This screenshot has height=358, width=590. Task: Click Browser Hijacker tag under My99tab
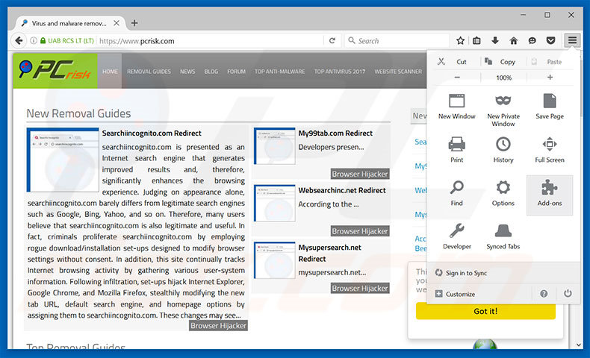tap(360, 174)
